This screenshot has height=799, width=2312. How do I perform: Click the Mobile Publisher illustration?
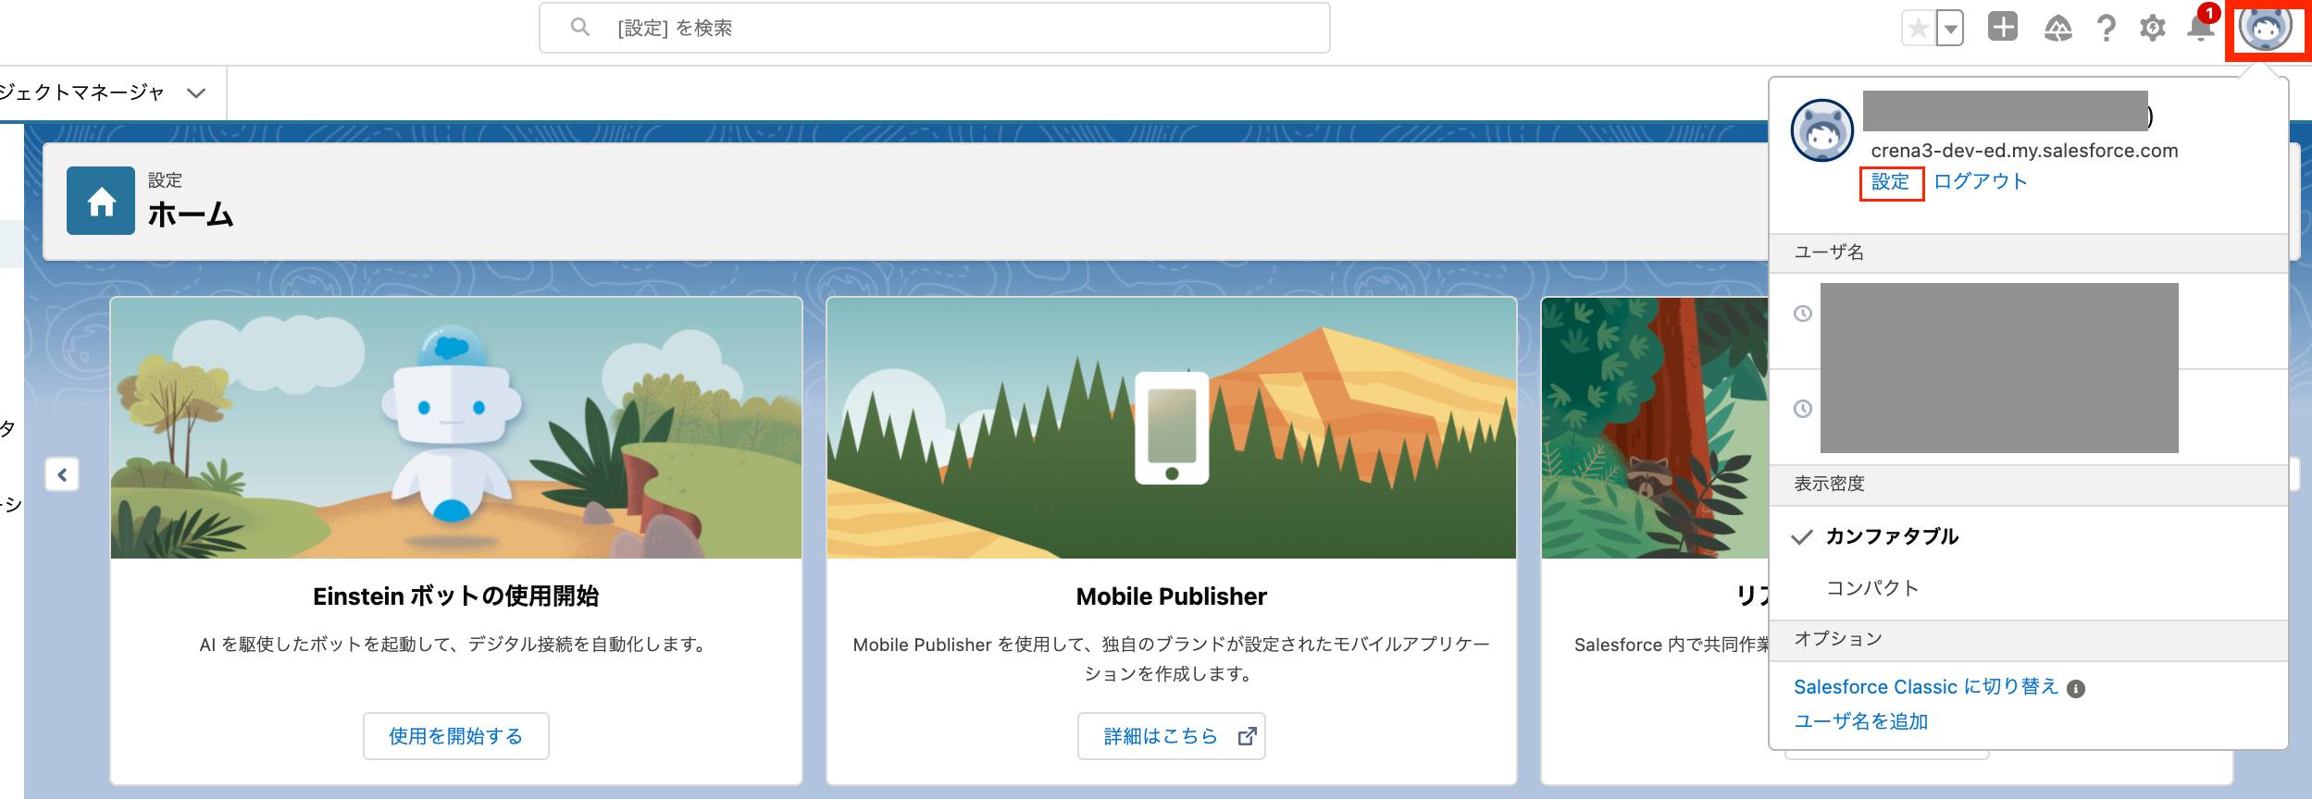pyautogui.click(x=1172, y=428)
